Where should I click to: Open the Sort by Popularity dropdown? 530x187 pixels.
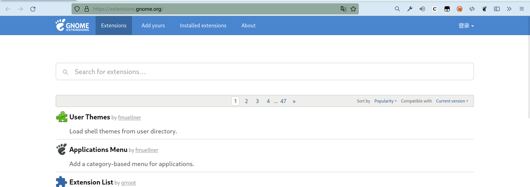point(385,101)
